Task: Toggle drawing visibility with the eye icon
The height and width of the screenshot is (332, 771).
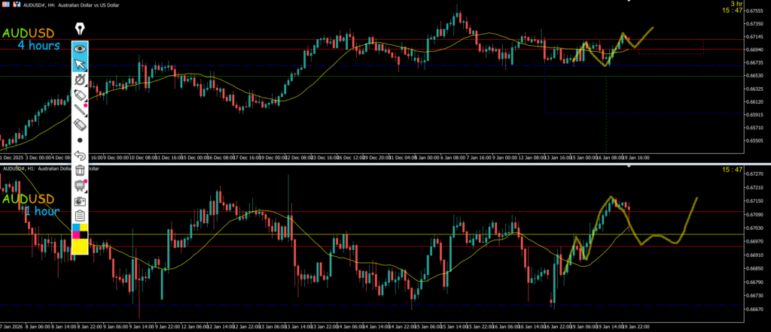Action: click(x=80, y=49)
